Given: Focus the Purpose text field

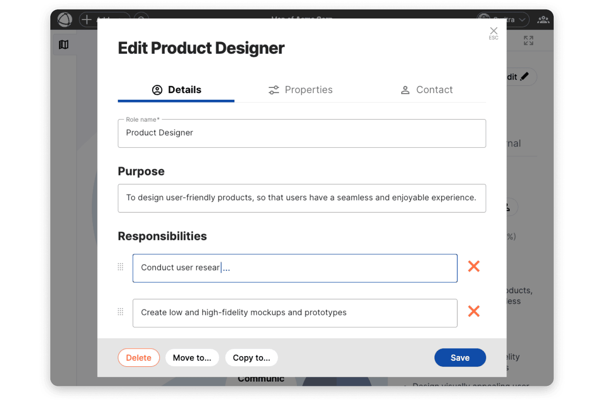Looking at the screenshot, I should pos(302,198).
